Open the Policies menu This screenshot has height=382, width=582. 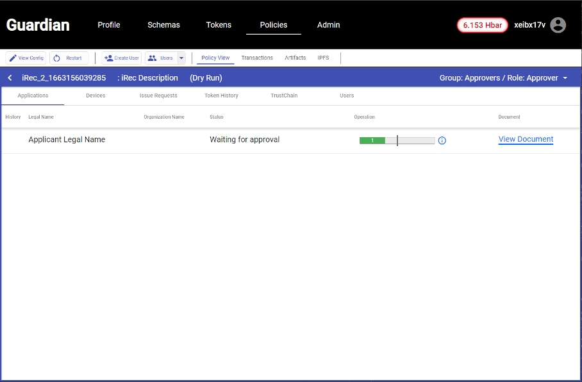pos(273,25)
